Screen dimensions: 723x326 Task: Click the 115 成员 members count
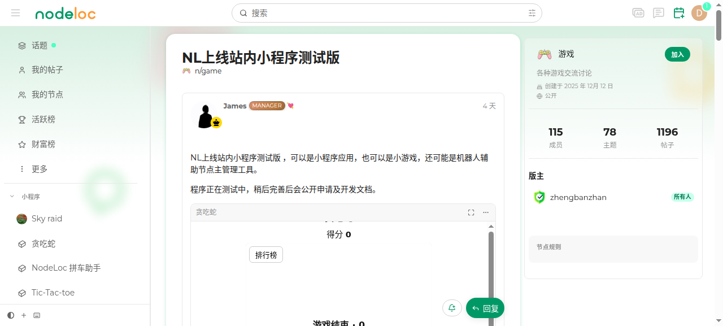(x=556, y=137)
